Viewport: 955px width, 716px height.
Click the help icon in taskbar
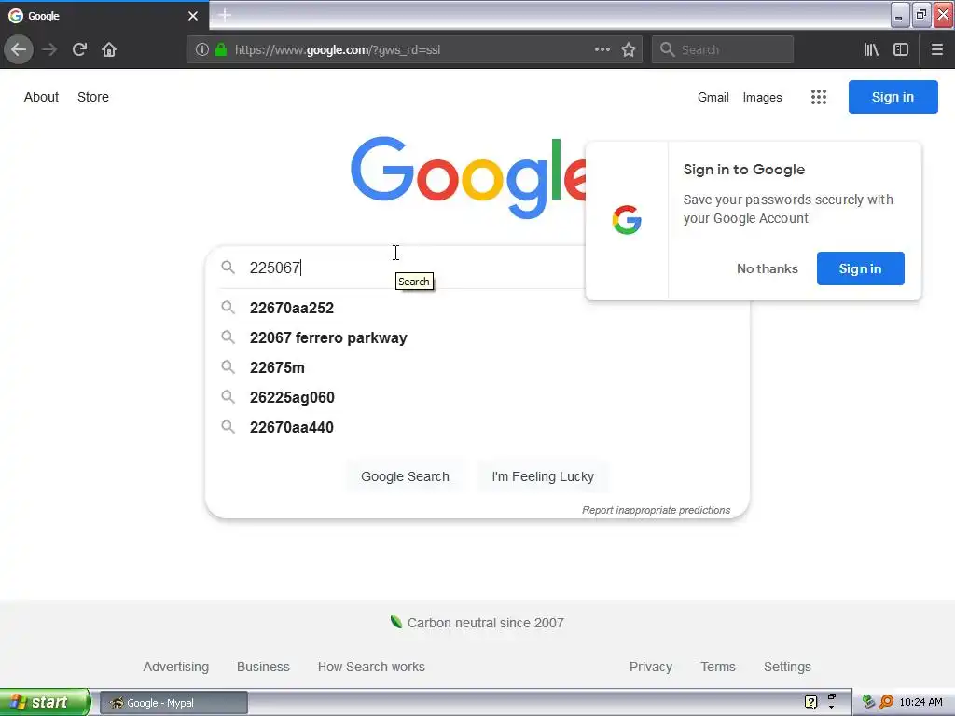coord(810,702)
